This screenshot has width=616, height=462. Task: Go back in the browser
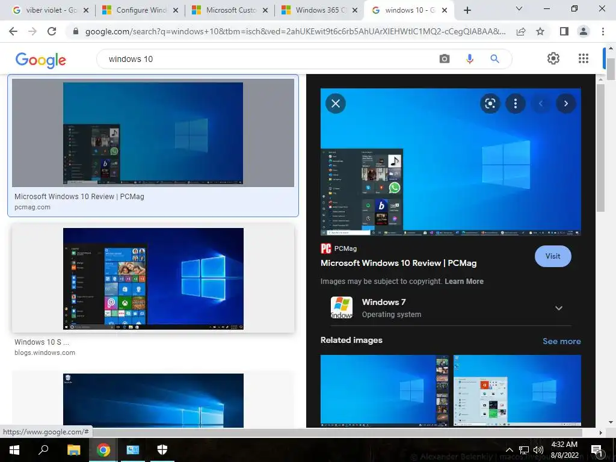coord(13,31)
